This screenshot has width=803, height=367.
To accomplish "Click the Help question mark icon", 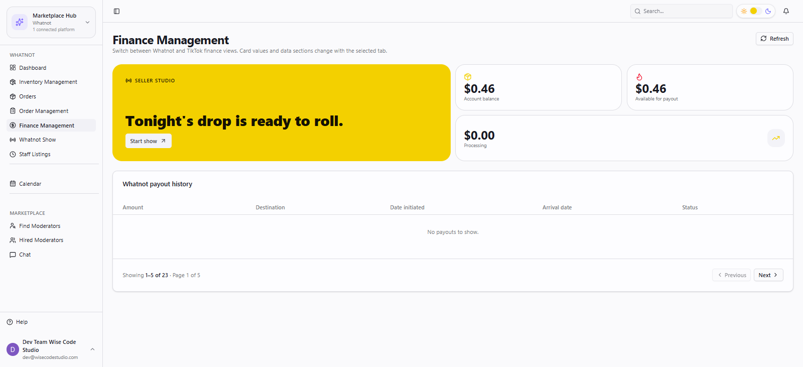I will (10, 322).
